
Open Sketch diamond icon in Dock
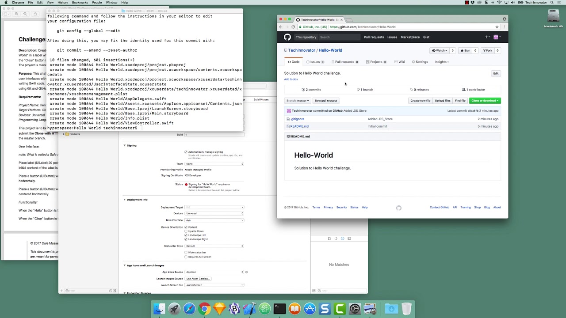point(219,309)
